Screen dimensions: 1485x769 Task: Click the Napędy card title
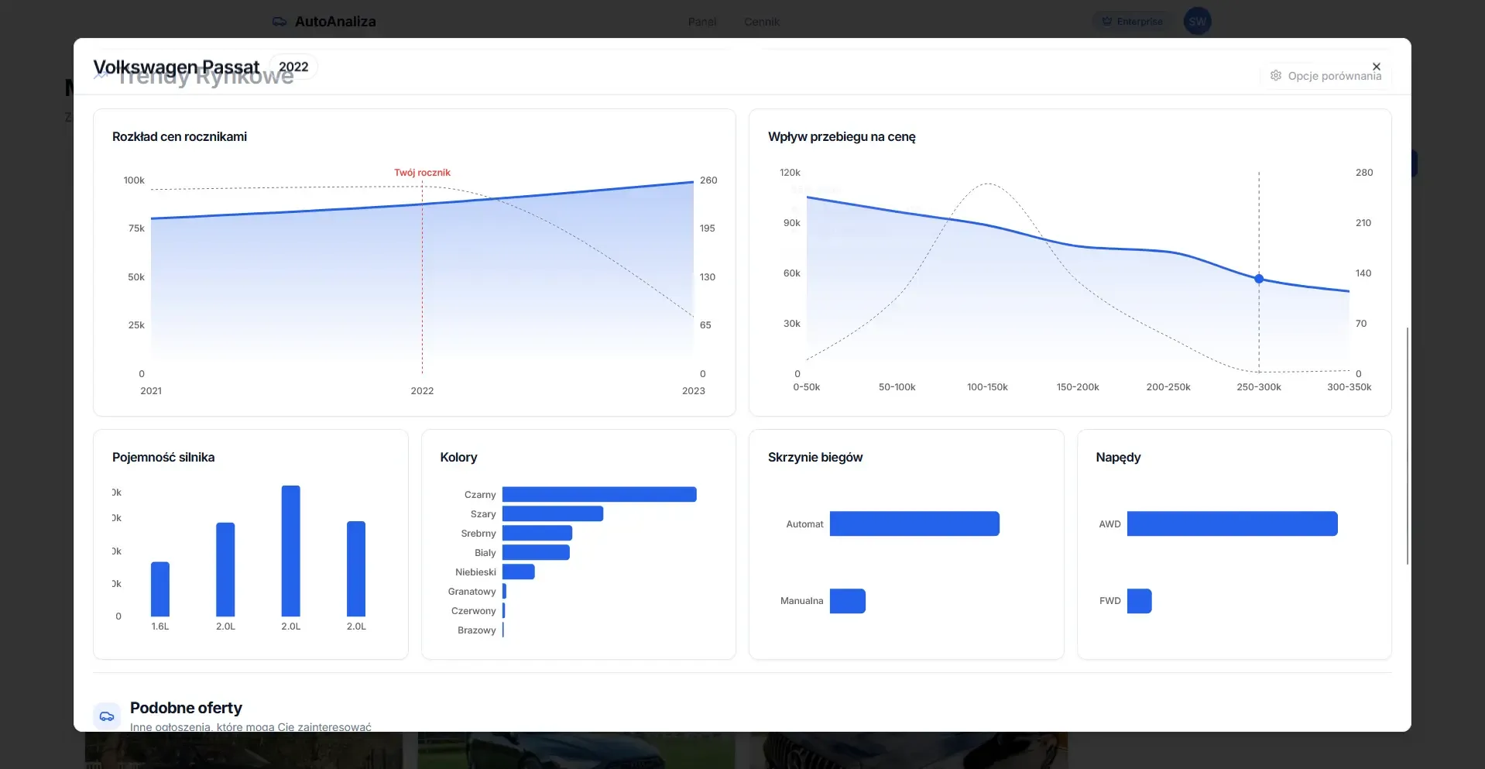(x=1118, y=457)
